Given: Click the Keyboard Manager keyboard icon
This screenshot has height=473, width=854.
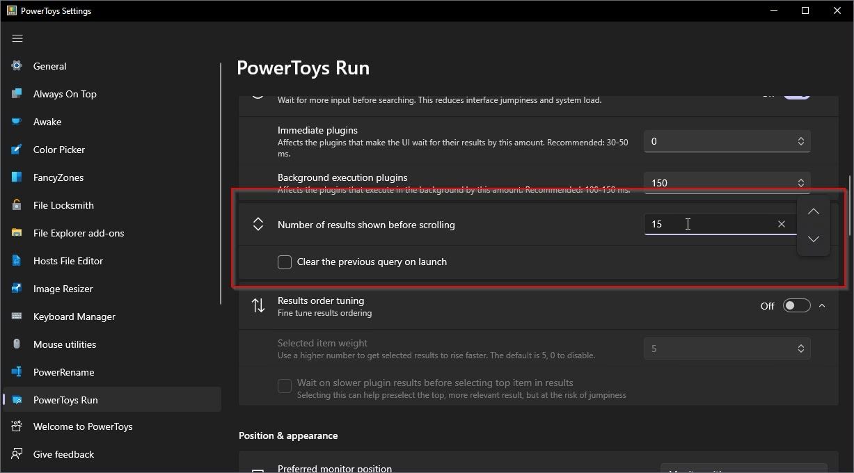Looking at the screenshot, I should point(17,316).
